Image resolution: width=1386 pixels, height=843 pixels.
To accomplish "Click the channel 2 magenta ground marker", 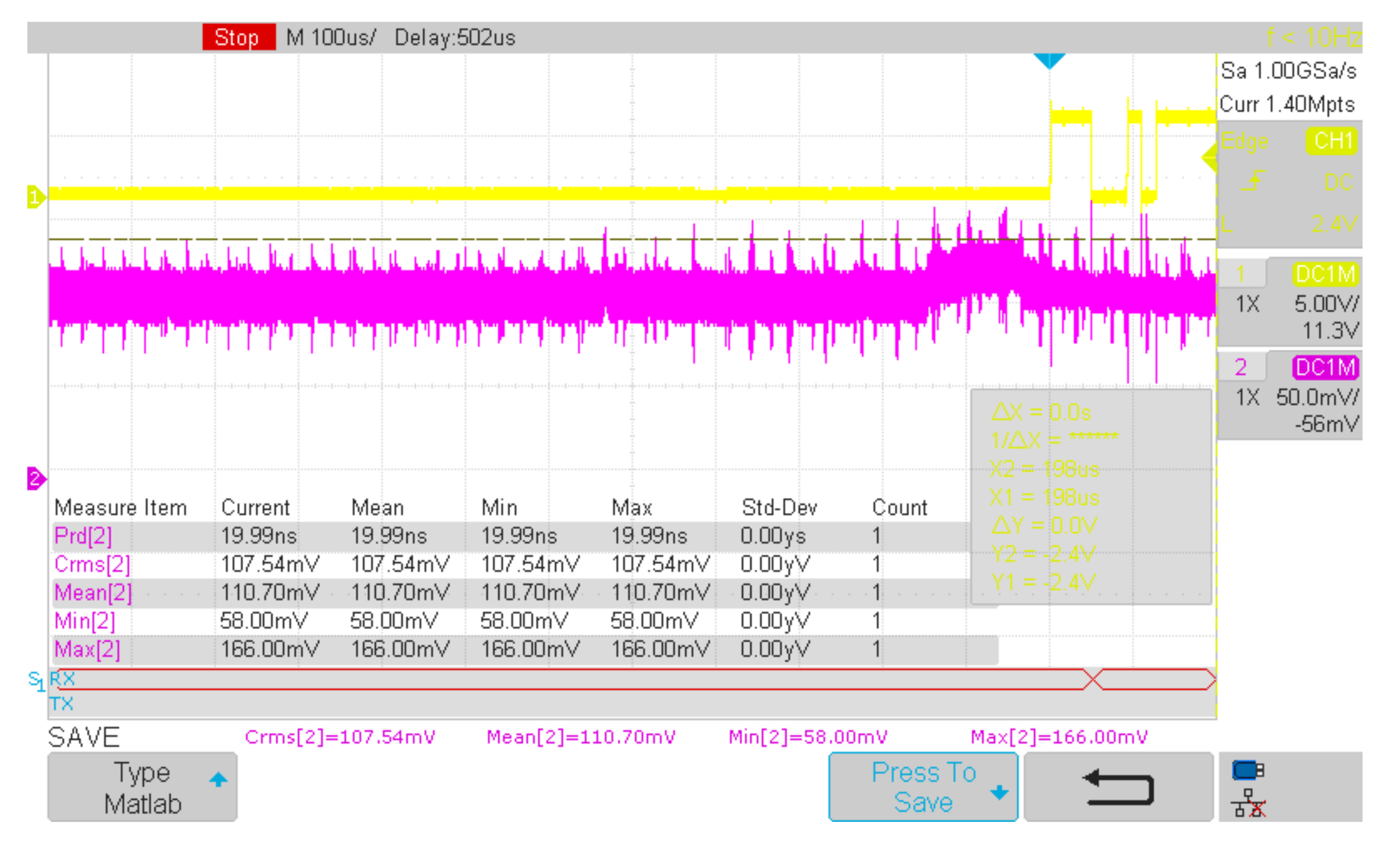I will [x=36, y=478].
